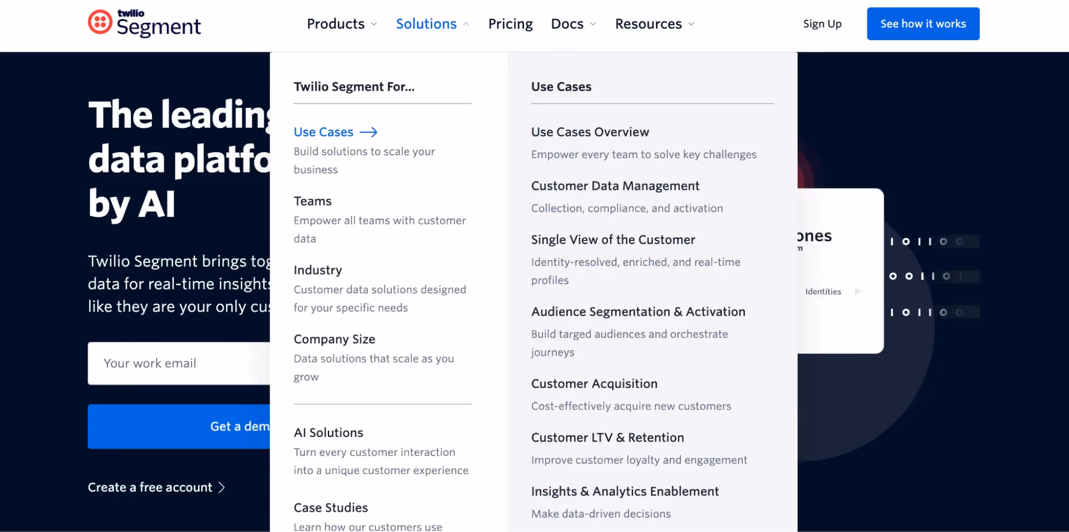Click 'Empower every team to solve key challenges'

click(x=644, y=154)
